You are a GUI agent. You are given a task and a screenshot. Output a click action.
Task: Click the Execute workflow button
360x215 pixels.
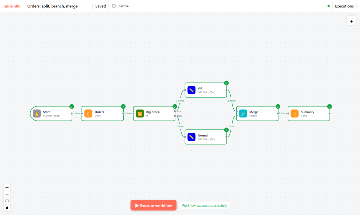[153, 205]
